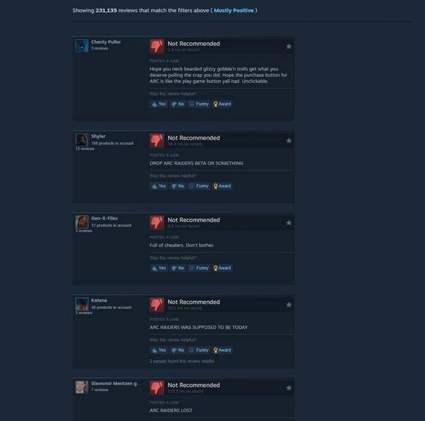Click the star icon on Gen-X-Files' review
425x421 pixels.
tap(289, 223)
